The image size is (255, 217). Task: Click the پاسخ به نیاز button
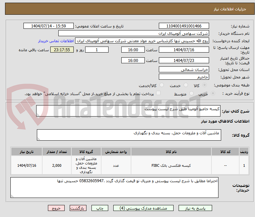tap(195, 208)
